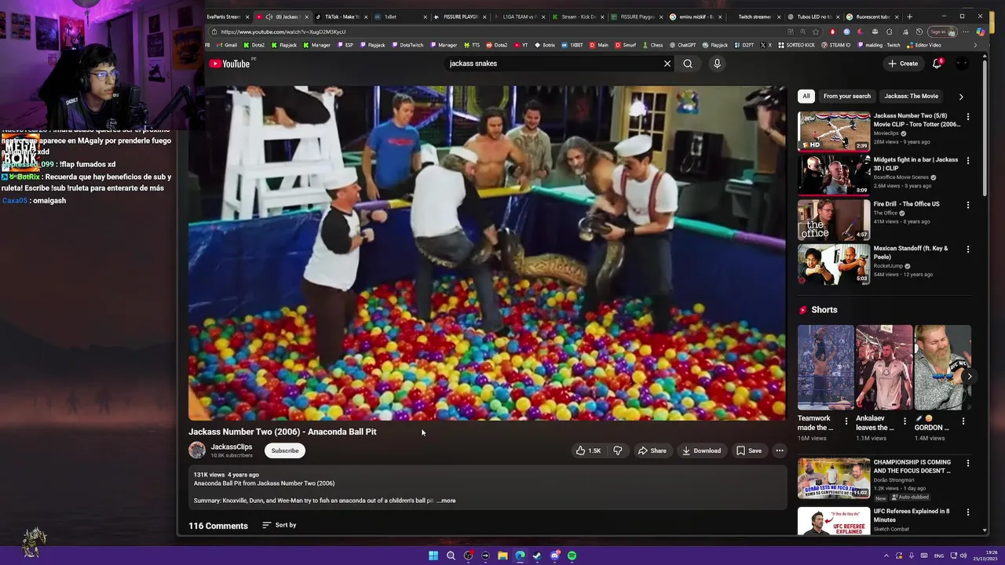The height and width of the screenshot is (565, 1005).
Task: Select the All filter chip
Action: pyautogui.click(x=806, y=96)
